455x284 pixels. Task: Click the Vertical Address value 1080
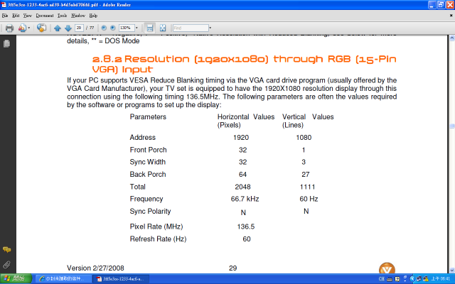[x=304, y=137]
